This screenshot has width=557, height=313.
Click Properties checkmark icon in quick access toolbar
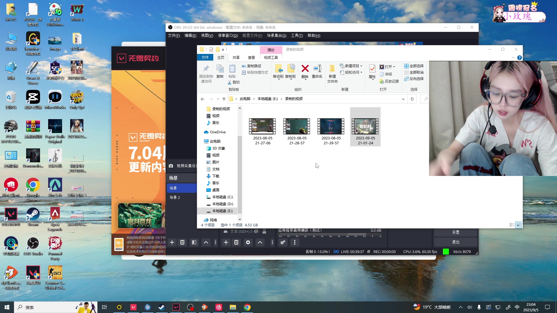click(211, 50)
